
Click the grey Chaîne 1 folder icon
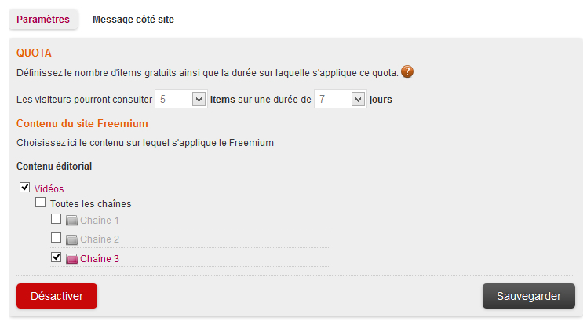(71, 221)
